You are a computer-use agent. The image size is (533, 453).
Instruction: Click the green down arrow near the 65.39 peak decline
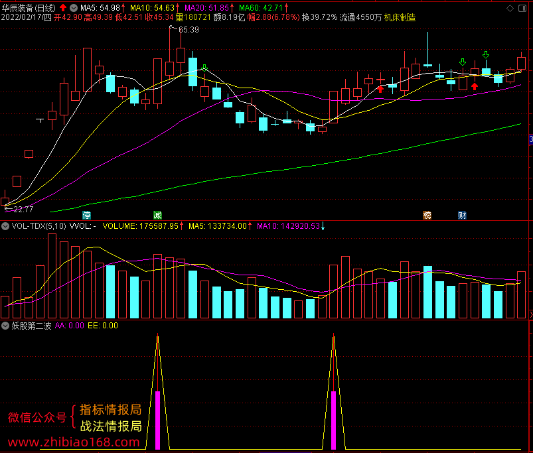tap(204, 68)
